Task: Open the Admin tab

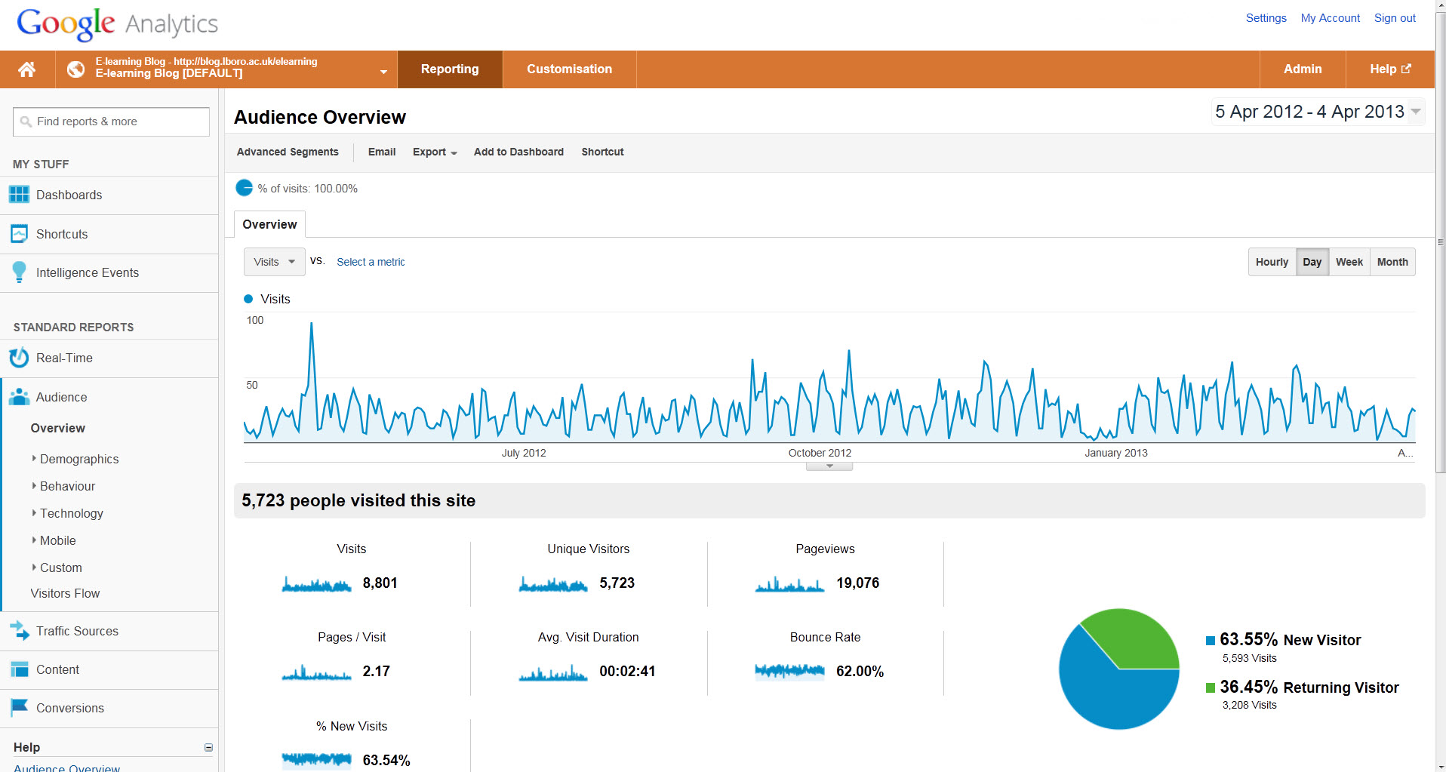Action: pos(1302,69)
